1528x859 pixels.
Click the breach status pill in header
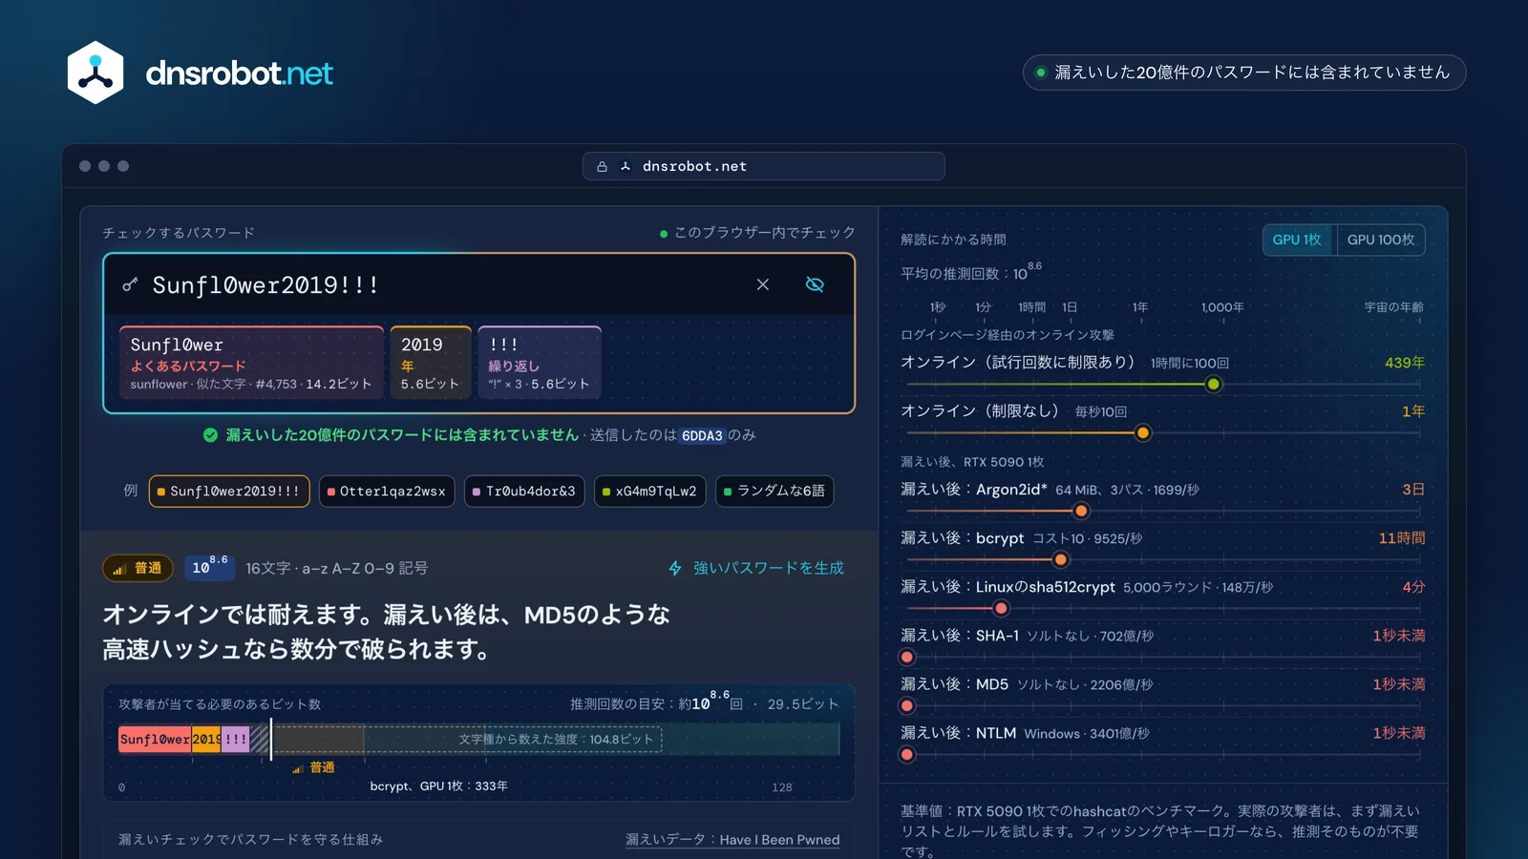point(1244,73)
